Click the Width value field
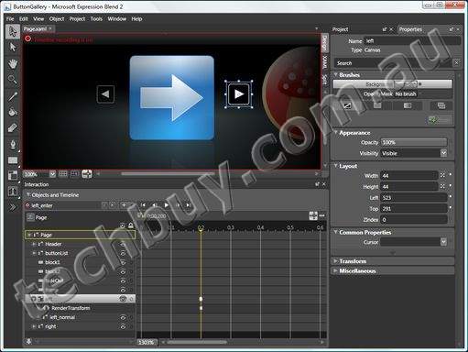This screenshot has height=352, width=468. click(x=408, y=176)
